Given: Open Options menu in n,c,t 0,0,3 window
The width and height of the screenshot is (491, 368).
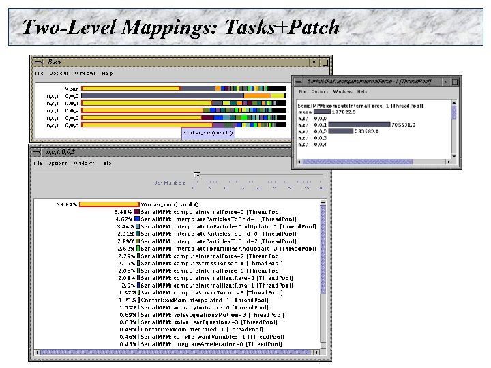Looking at the screenshot, I should tap(57, 163).
